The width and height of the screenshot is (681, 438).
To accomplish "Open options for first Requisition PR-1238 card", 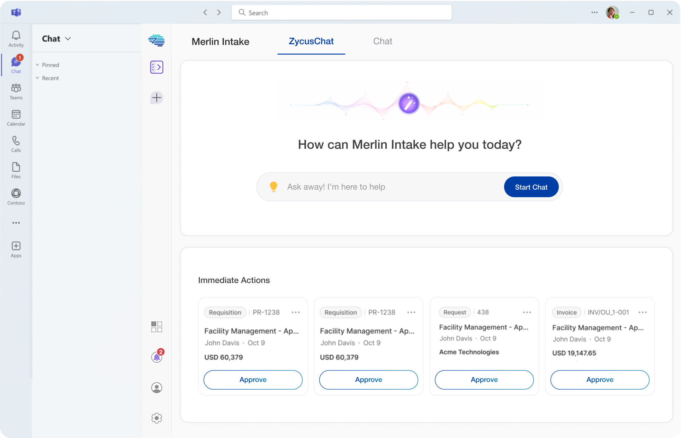I will [x=296, y=312].
